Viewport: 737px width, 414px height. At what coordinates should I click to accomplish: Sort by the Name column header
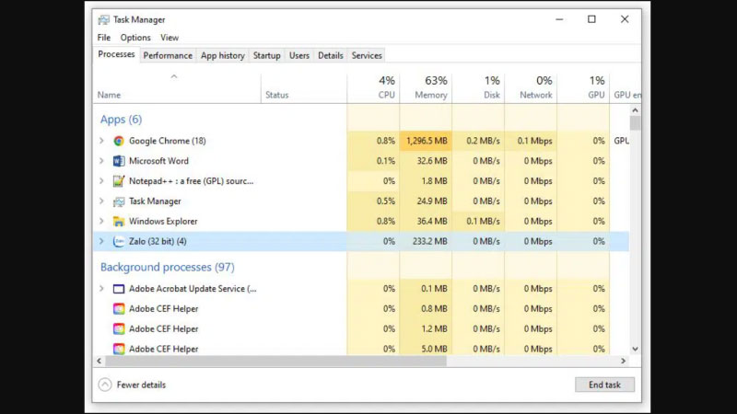pyautogui.click(x=109, y=95)
